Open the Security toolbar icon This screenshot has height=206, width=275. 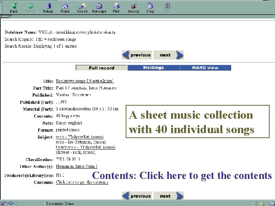click(133, 8)
